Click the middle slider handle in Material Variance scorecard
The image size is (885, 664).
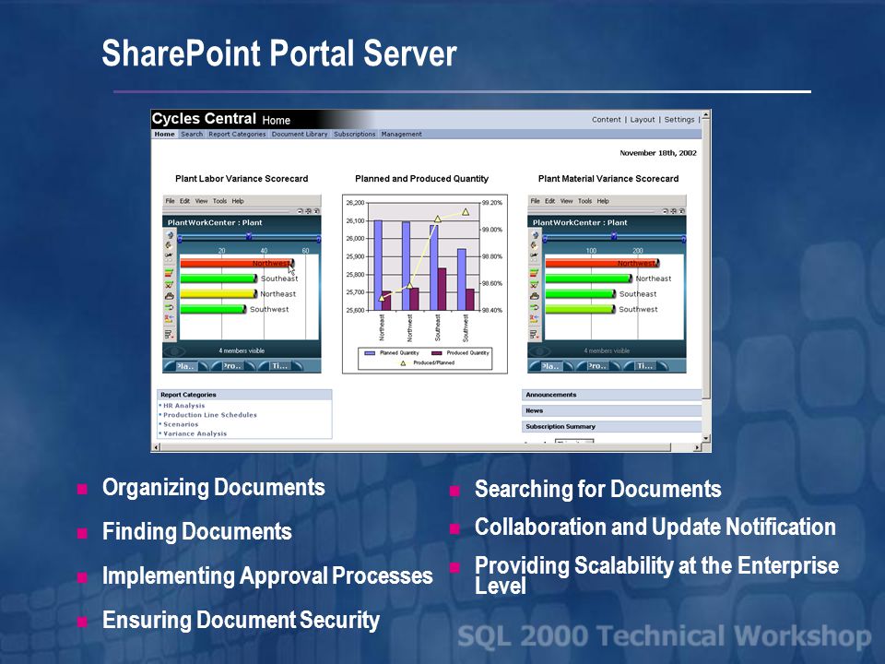pyautogui.click(x=614, y=236)
